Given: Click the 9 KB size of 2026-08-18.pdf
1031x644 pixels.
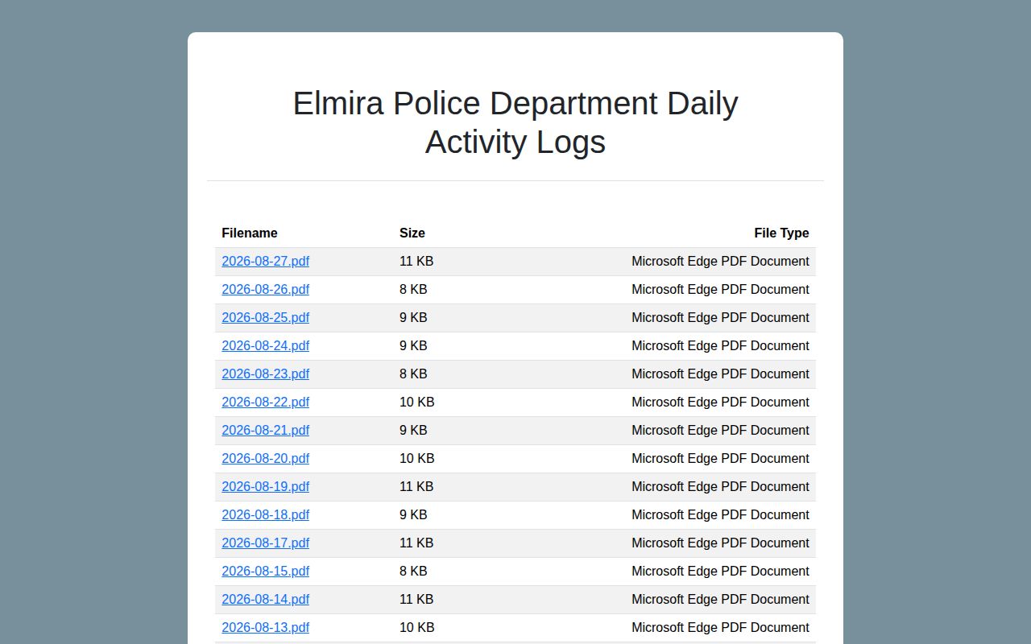Looking at the screenshot, I should pos(413,515).
